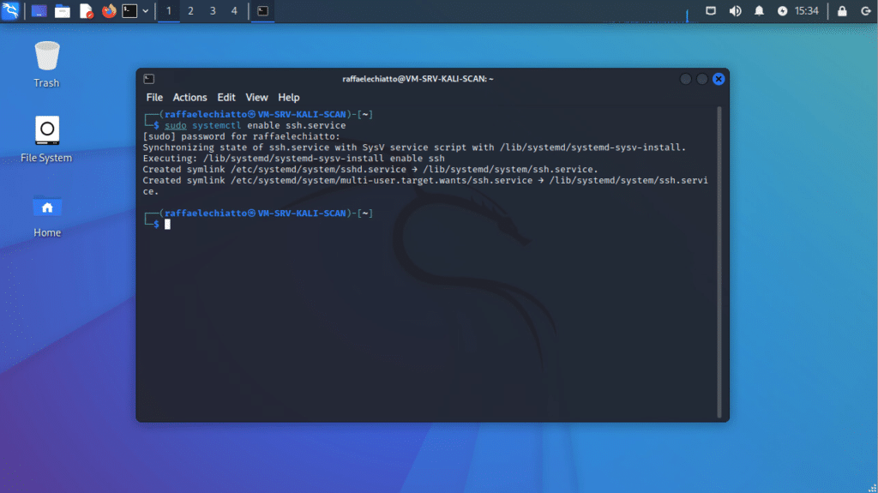Click 'systemctl' in the typed command
The width and height of the screenshot is (878, 493).
coord(217,125)
